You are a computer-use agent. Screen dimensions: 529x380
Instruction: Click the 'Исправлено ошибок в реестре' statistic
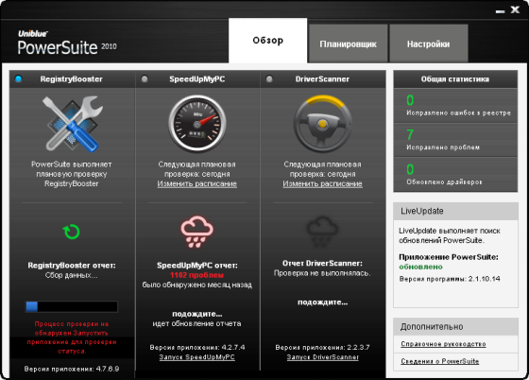[455, 106]
